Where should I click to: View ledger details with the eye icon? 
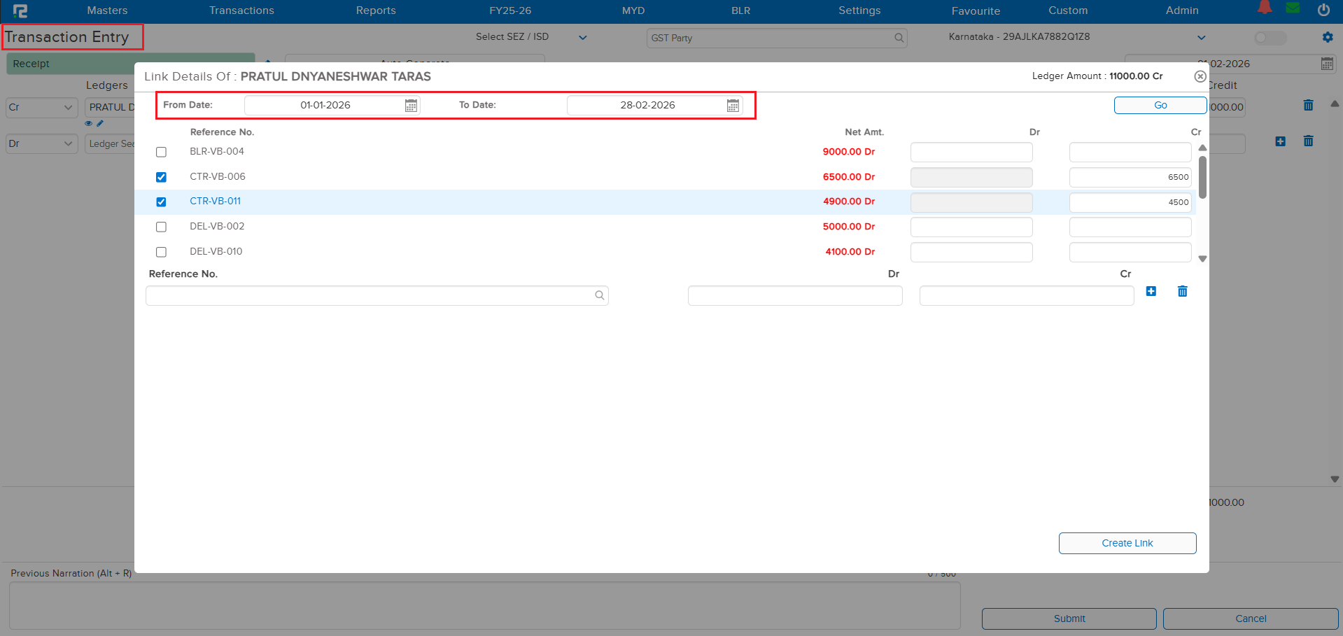[88, 123]
